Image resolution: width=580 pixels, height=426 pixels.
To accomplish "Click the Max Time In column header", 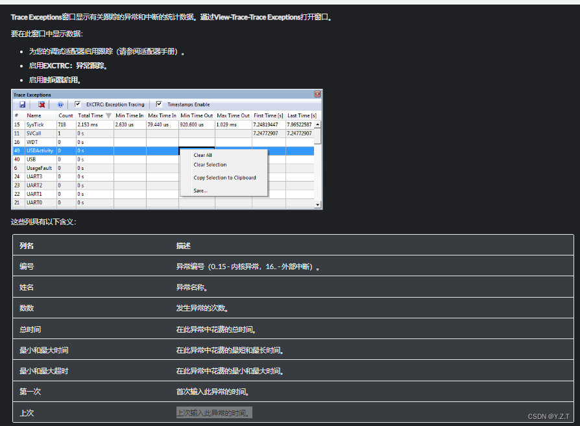I will pos(162,115).
